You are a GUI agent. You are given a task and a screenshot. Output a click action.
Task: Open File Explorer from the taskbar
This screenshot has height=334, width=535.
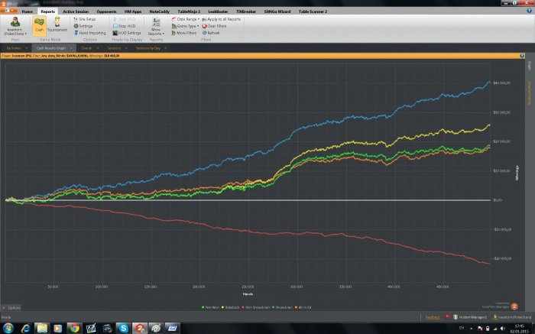pyautogui.click(x=42, y=328)
